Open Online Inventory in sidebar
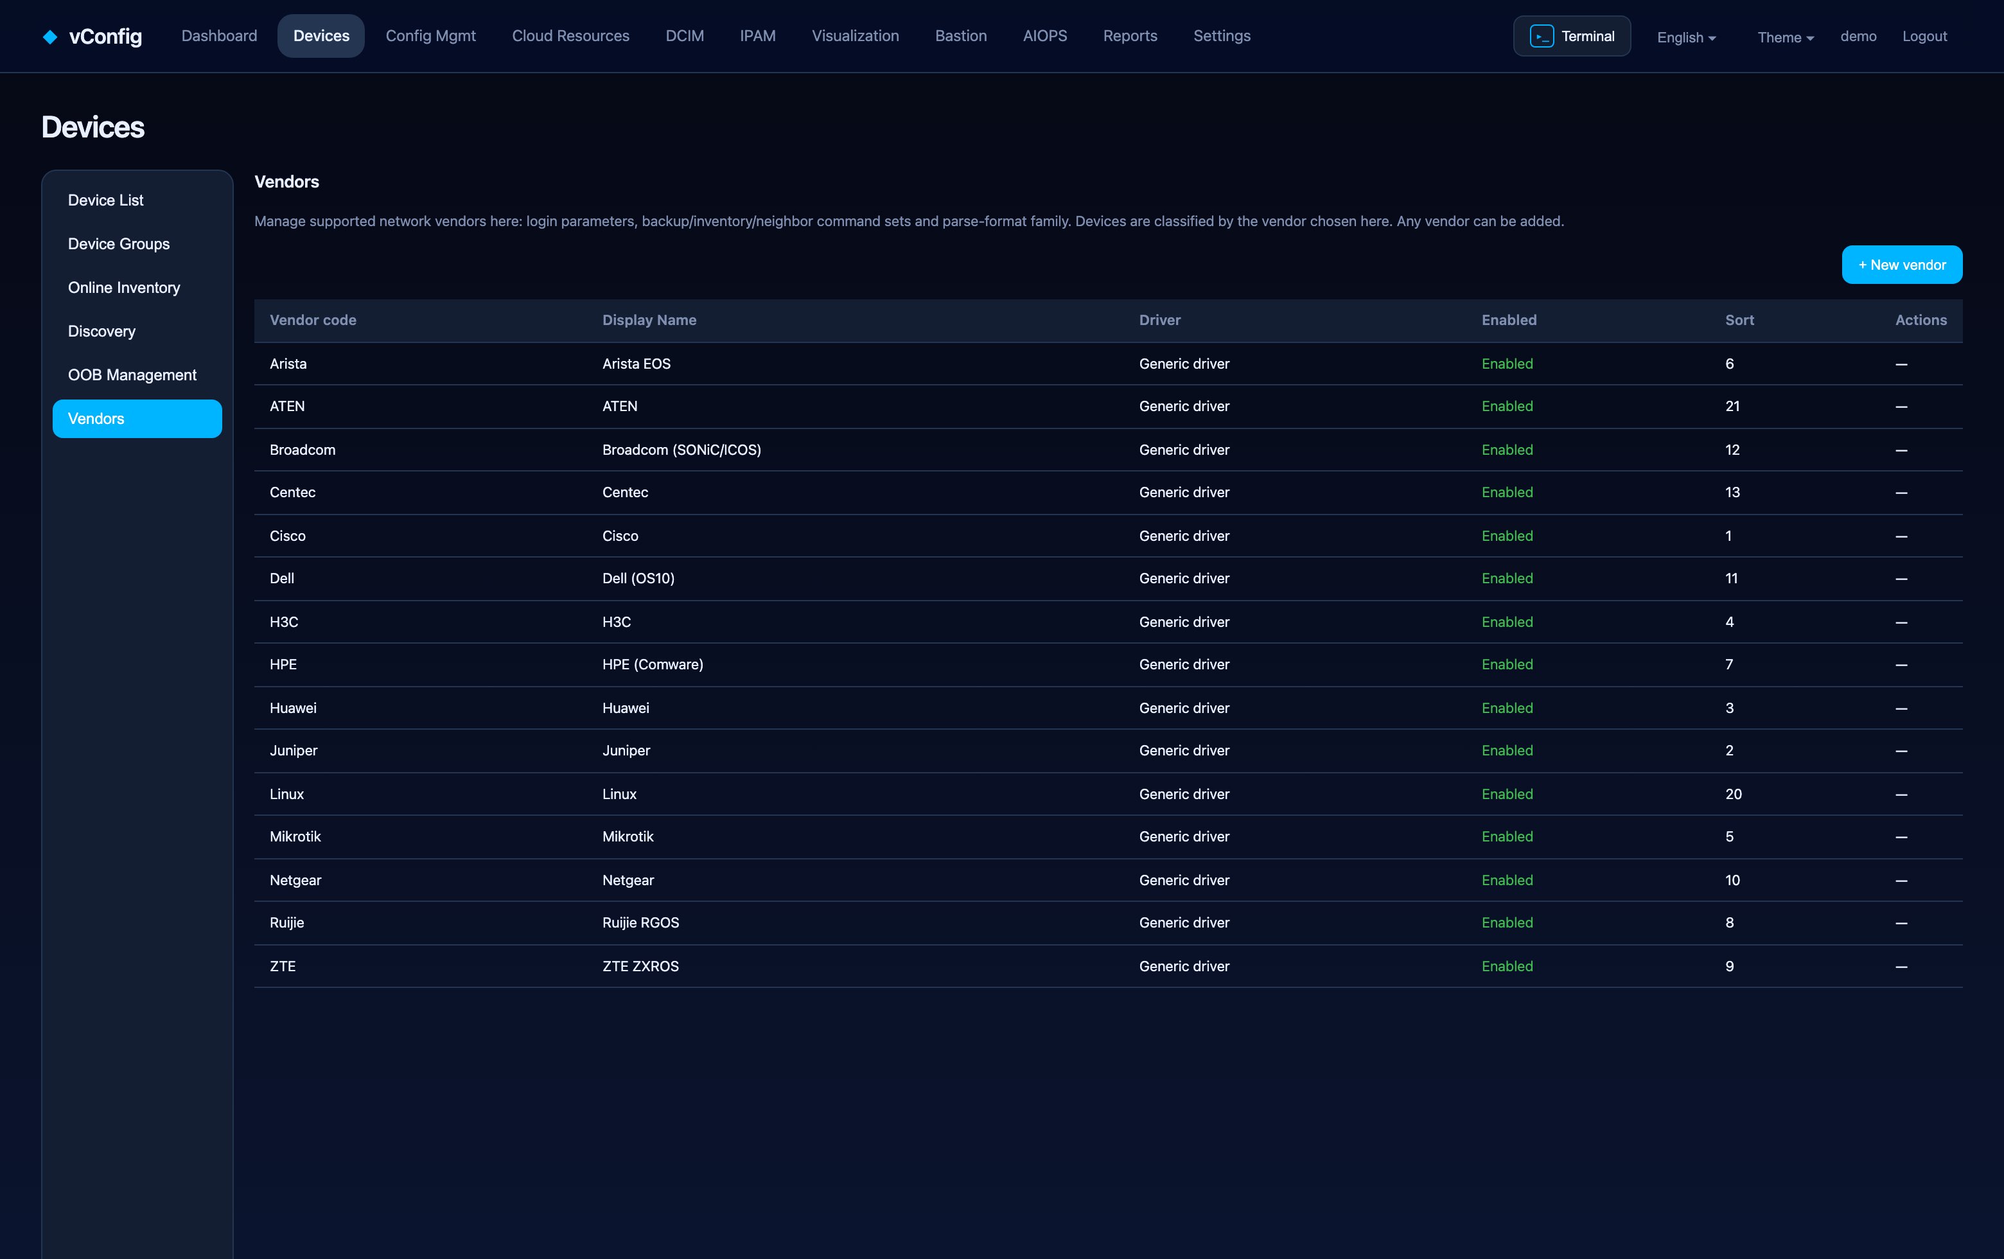2004x1259 pixels. coord(137,288)
